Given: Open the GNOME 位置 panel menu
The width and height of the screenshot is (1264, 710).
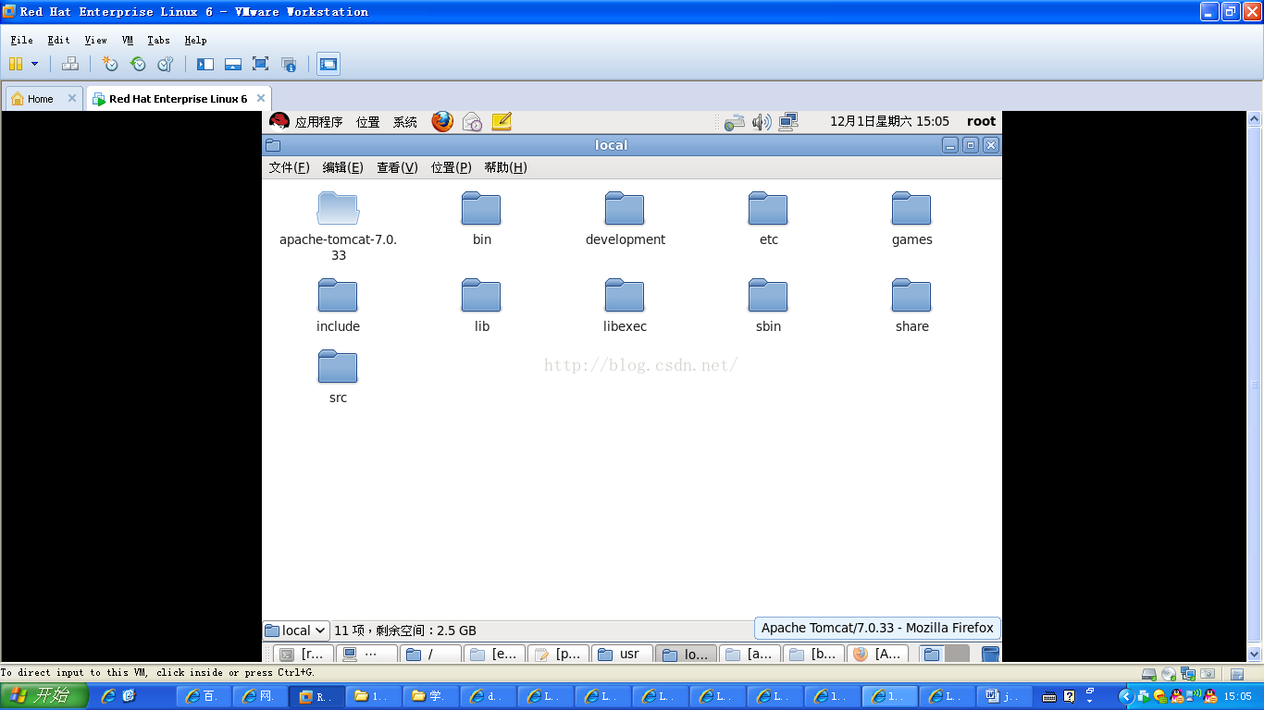Looking at the screenshot, I should pos(368,122).
